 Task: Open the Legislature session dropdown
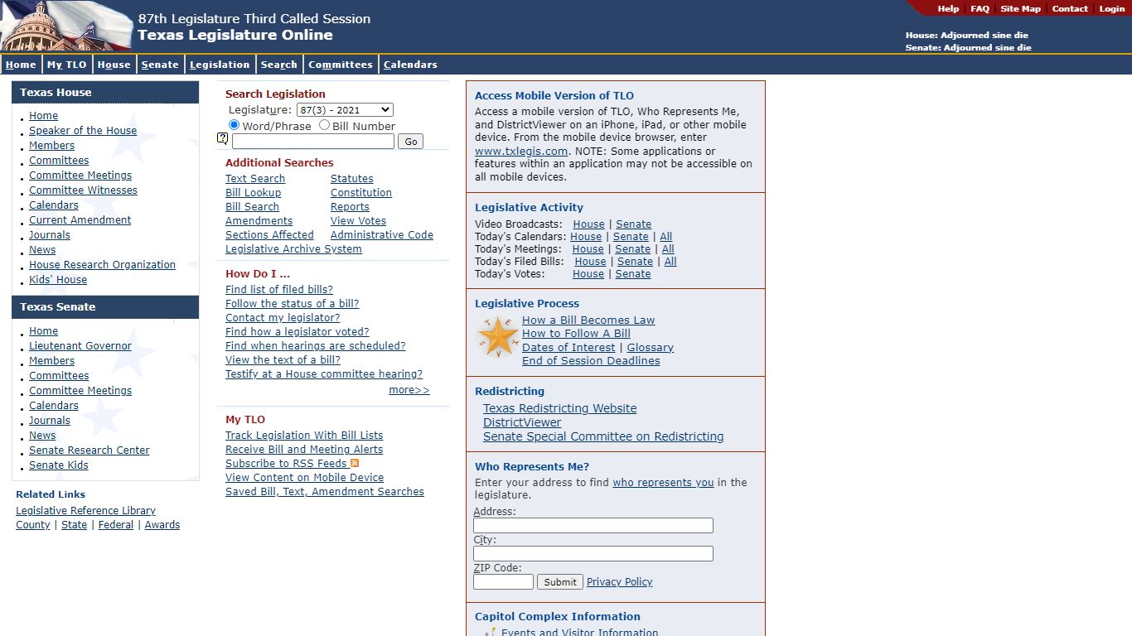click(345, 109)
